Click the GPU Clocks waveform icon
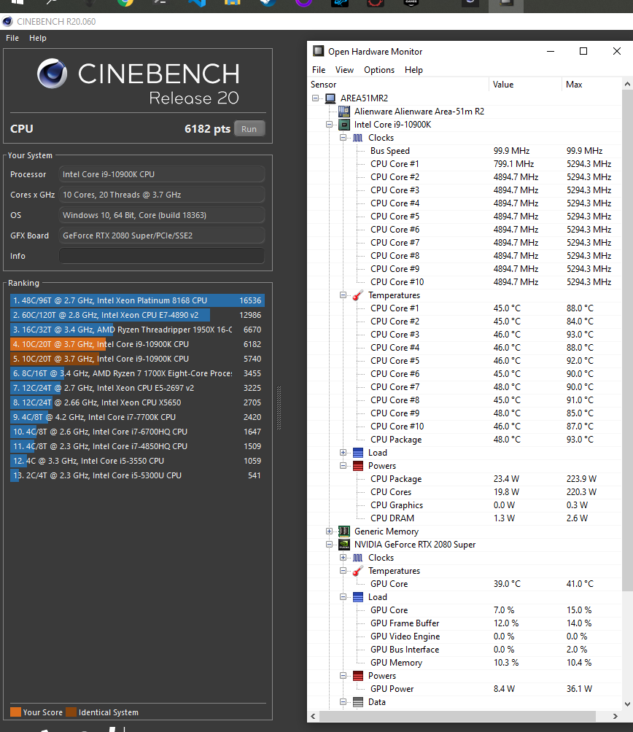633x732 pixels. [358, 558]
